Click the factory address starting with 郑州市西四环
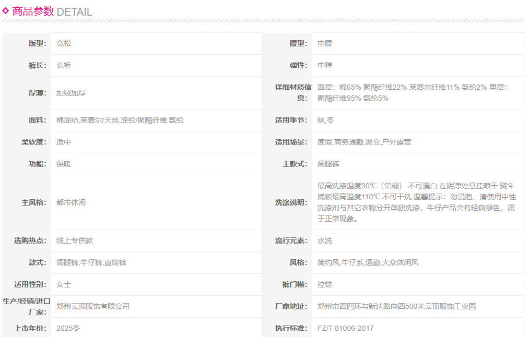This screenshot has width=529, height=337. pyautogui.click(x=396, y=306)
